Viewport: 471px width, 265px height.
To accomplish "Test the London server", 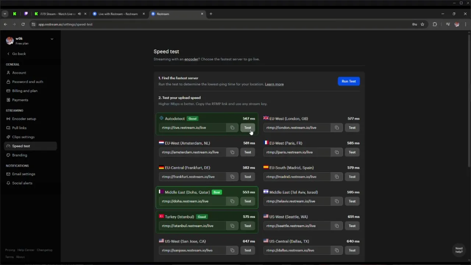I will point(352,128).
